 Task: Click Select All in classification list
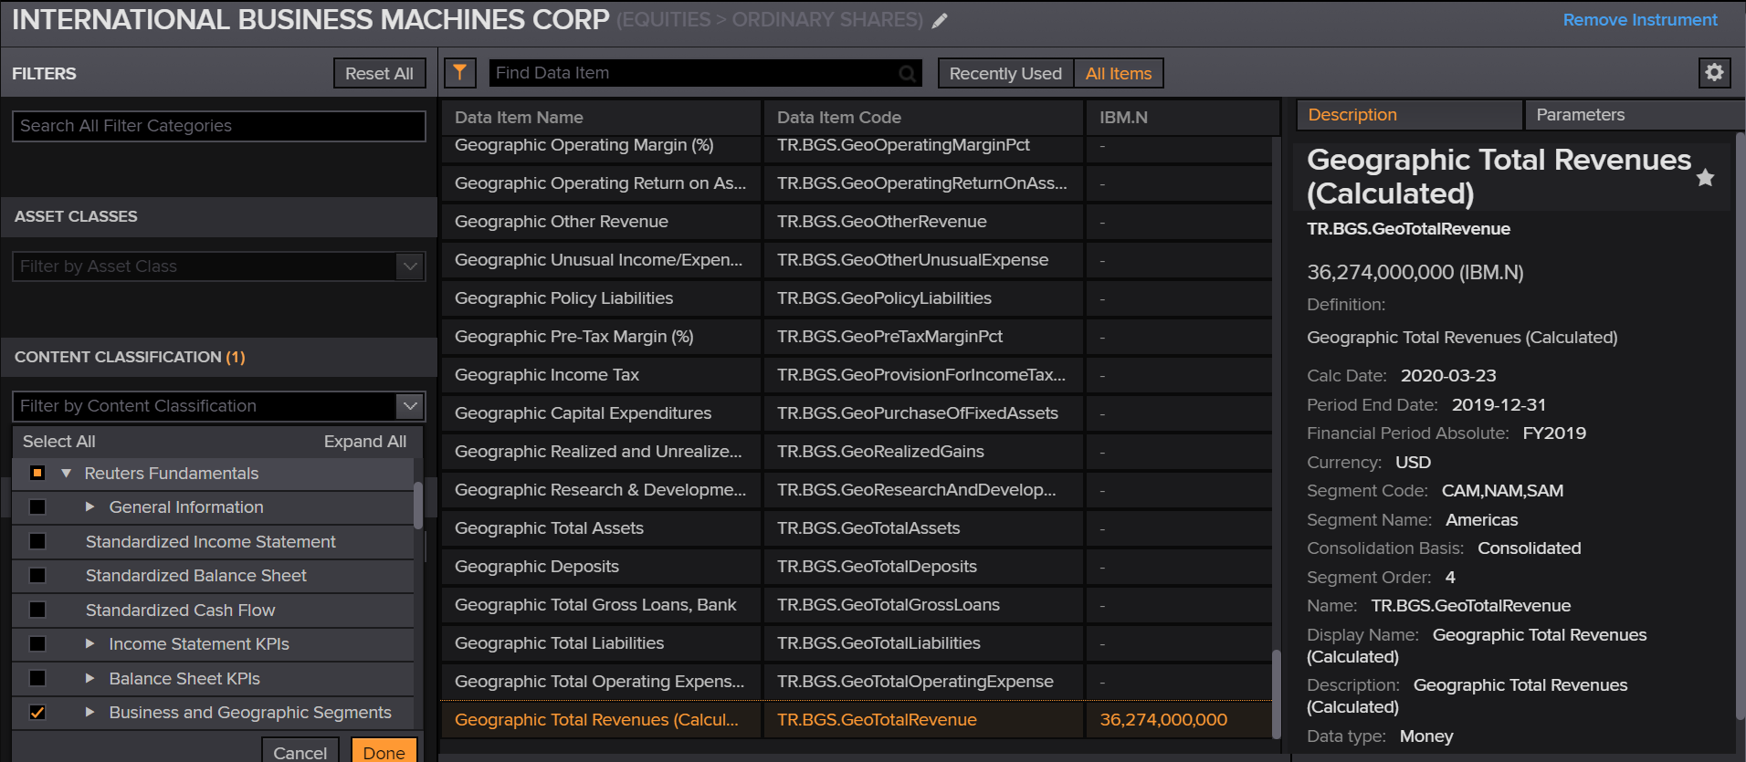tap(58, 442)
